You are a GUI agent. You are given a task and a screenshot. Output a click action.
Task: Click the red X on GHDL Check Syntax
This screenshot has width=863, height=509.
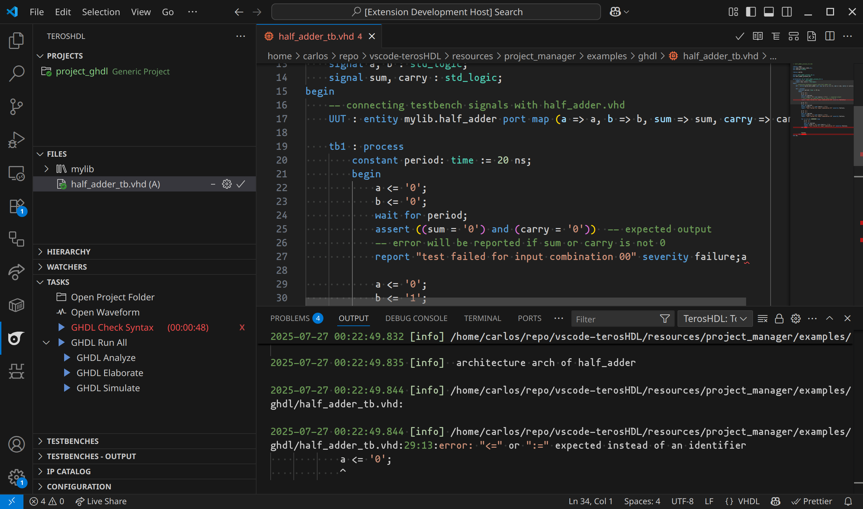pos(242,327)
